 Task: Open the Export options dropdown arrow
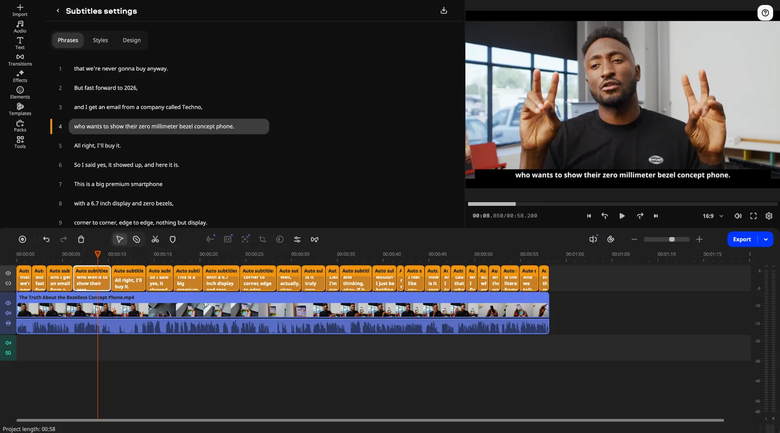(x=766, y=239)
